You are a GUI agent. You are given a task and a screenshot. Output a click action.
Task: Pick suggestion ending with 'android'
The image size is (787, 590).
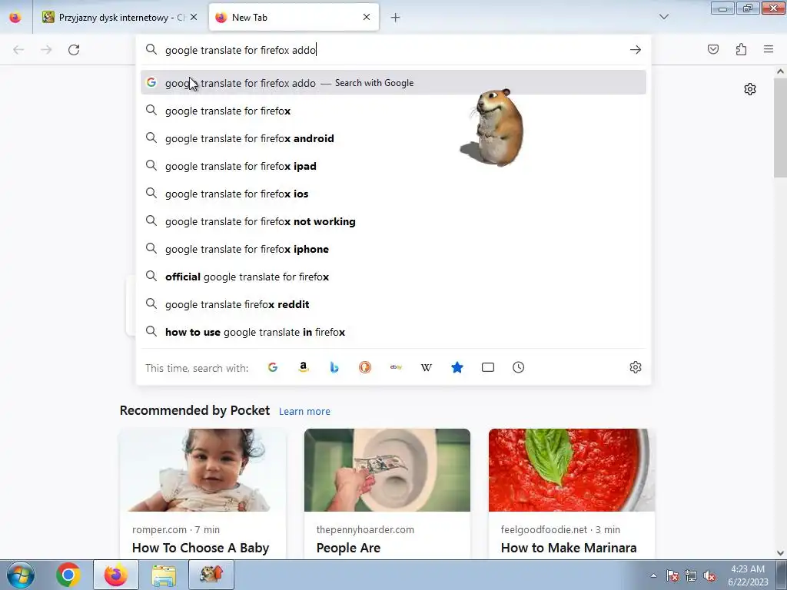click(393, 138)
